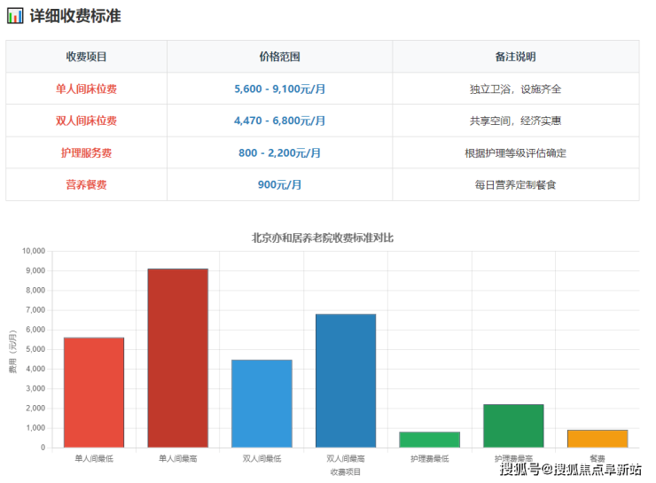Click the green 护理费最低 bar
656x483 pixels.
(x=430, y=440)
